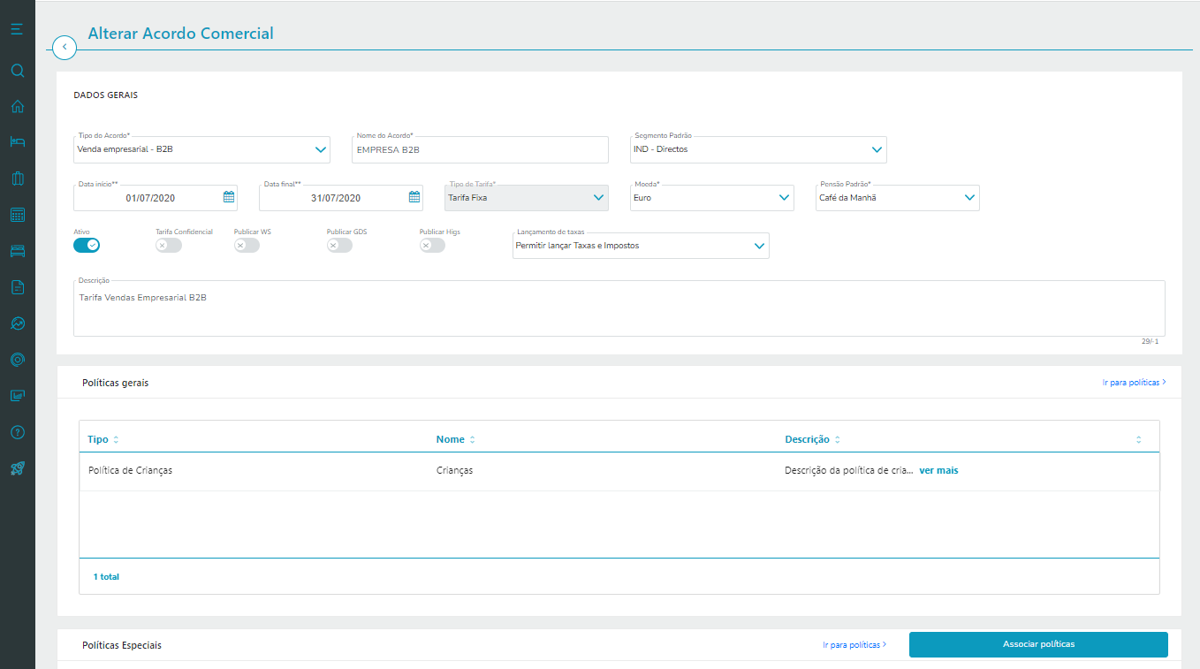This screenshot has height=669, width=1200.
Task: Click the ver mais link
Action: click(x=938, y=471)
